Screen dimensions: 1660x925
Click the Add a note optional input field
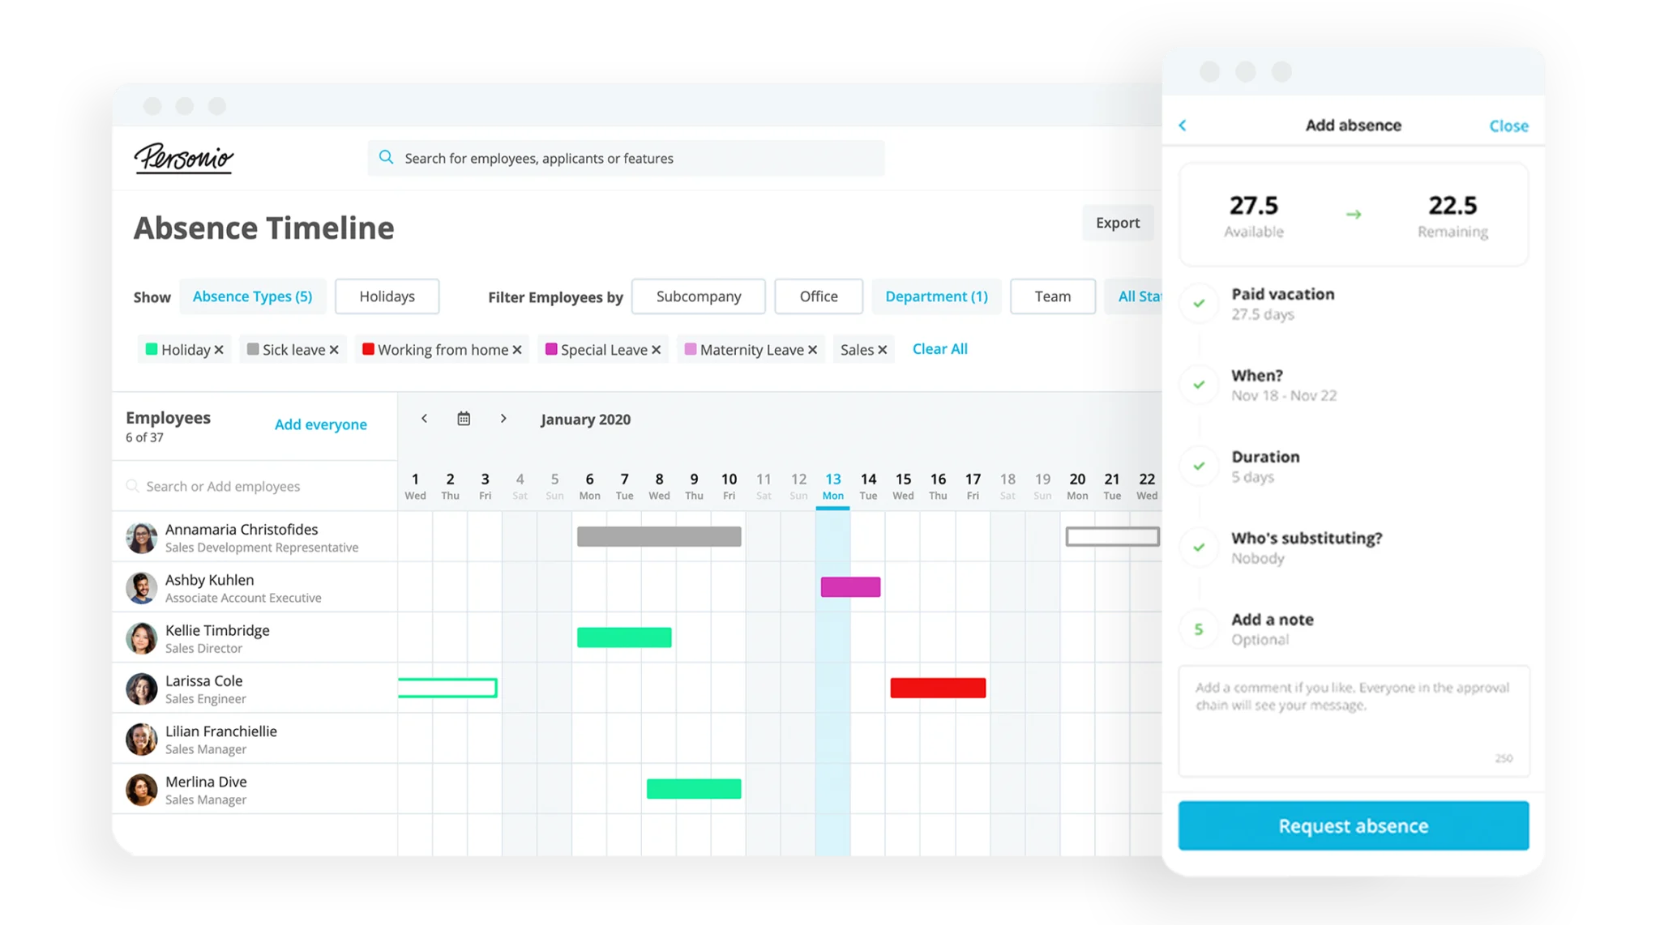(x=1354, y=718)
